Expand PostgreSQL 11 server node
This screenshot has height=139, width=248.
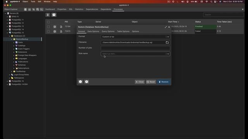[7, 20]
